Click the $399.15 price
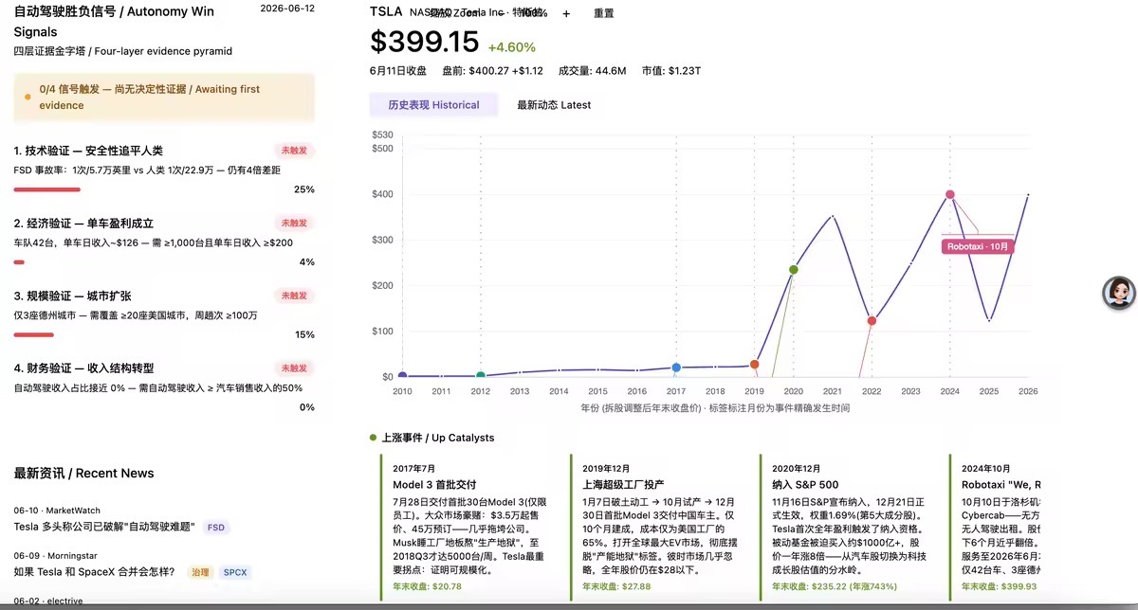 click(424, 42)
